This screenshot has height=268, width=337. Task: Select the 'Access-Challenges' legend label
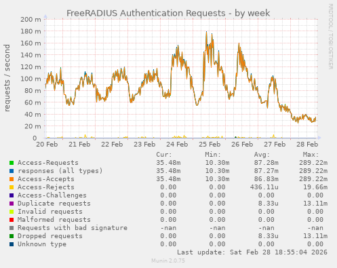coord(52,195)
